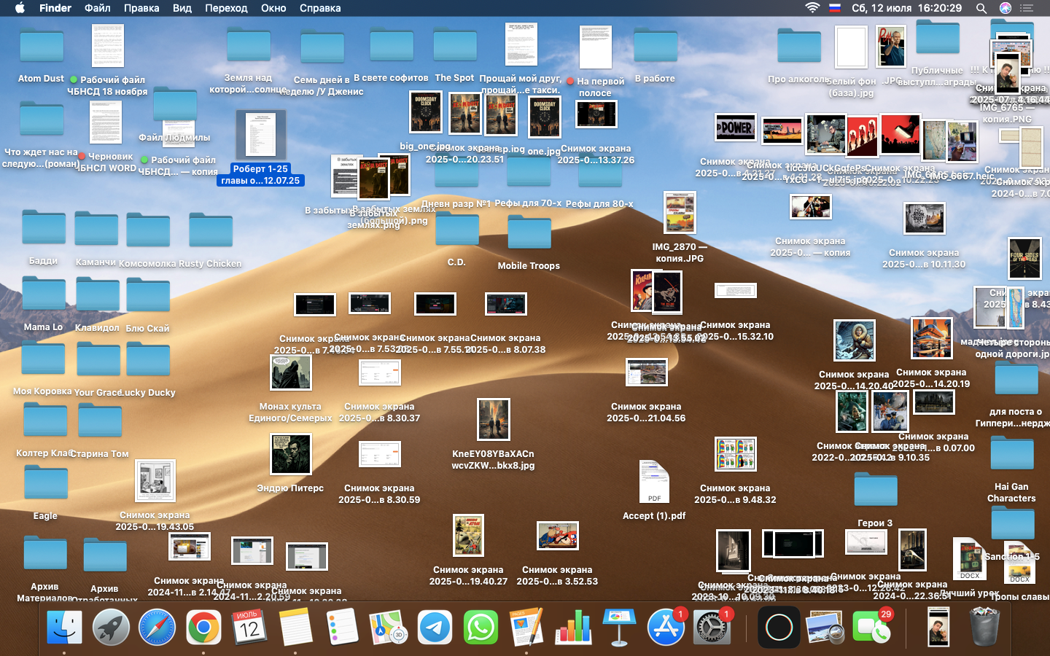Screen dimensions: 1050x656
Task: Open Notification Center list icon
Action: (1027, 8)
